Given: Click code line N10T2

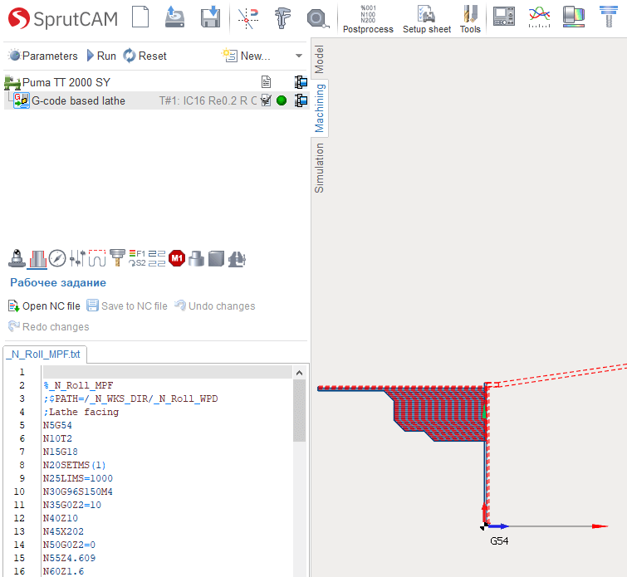Looking at the screenshot, I should pyautogui.click(x=57, y=438).
